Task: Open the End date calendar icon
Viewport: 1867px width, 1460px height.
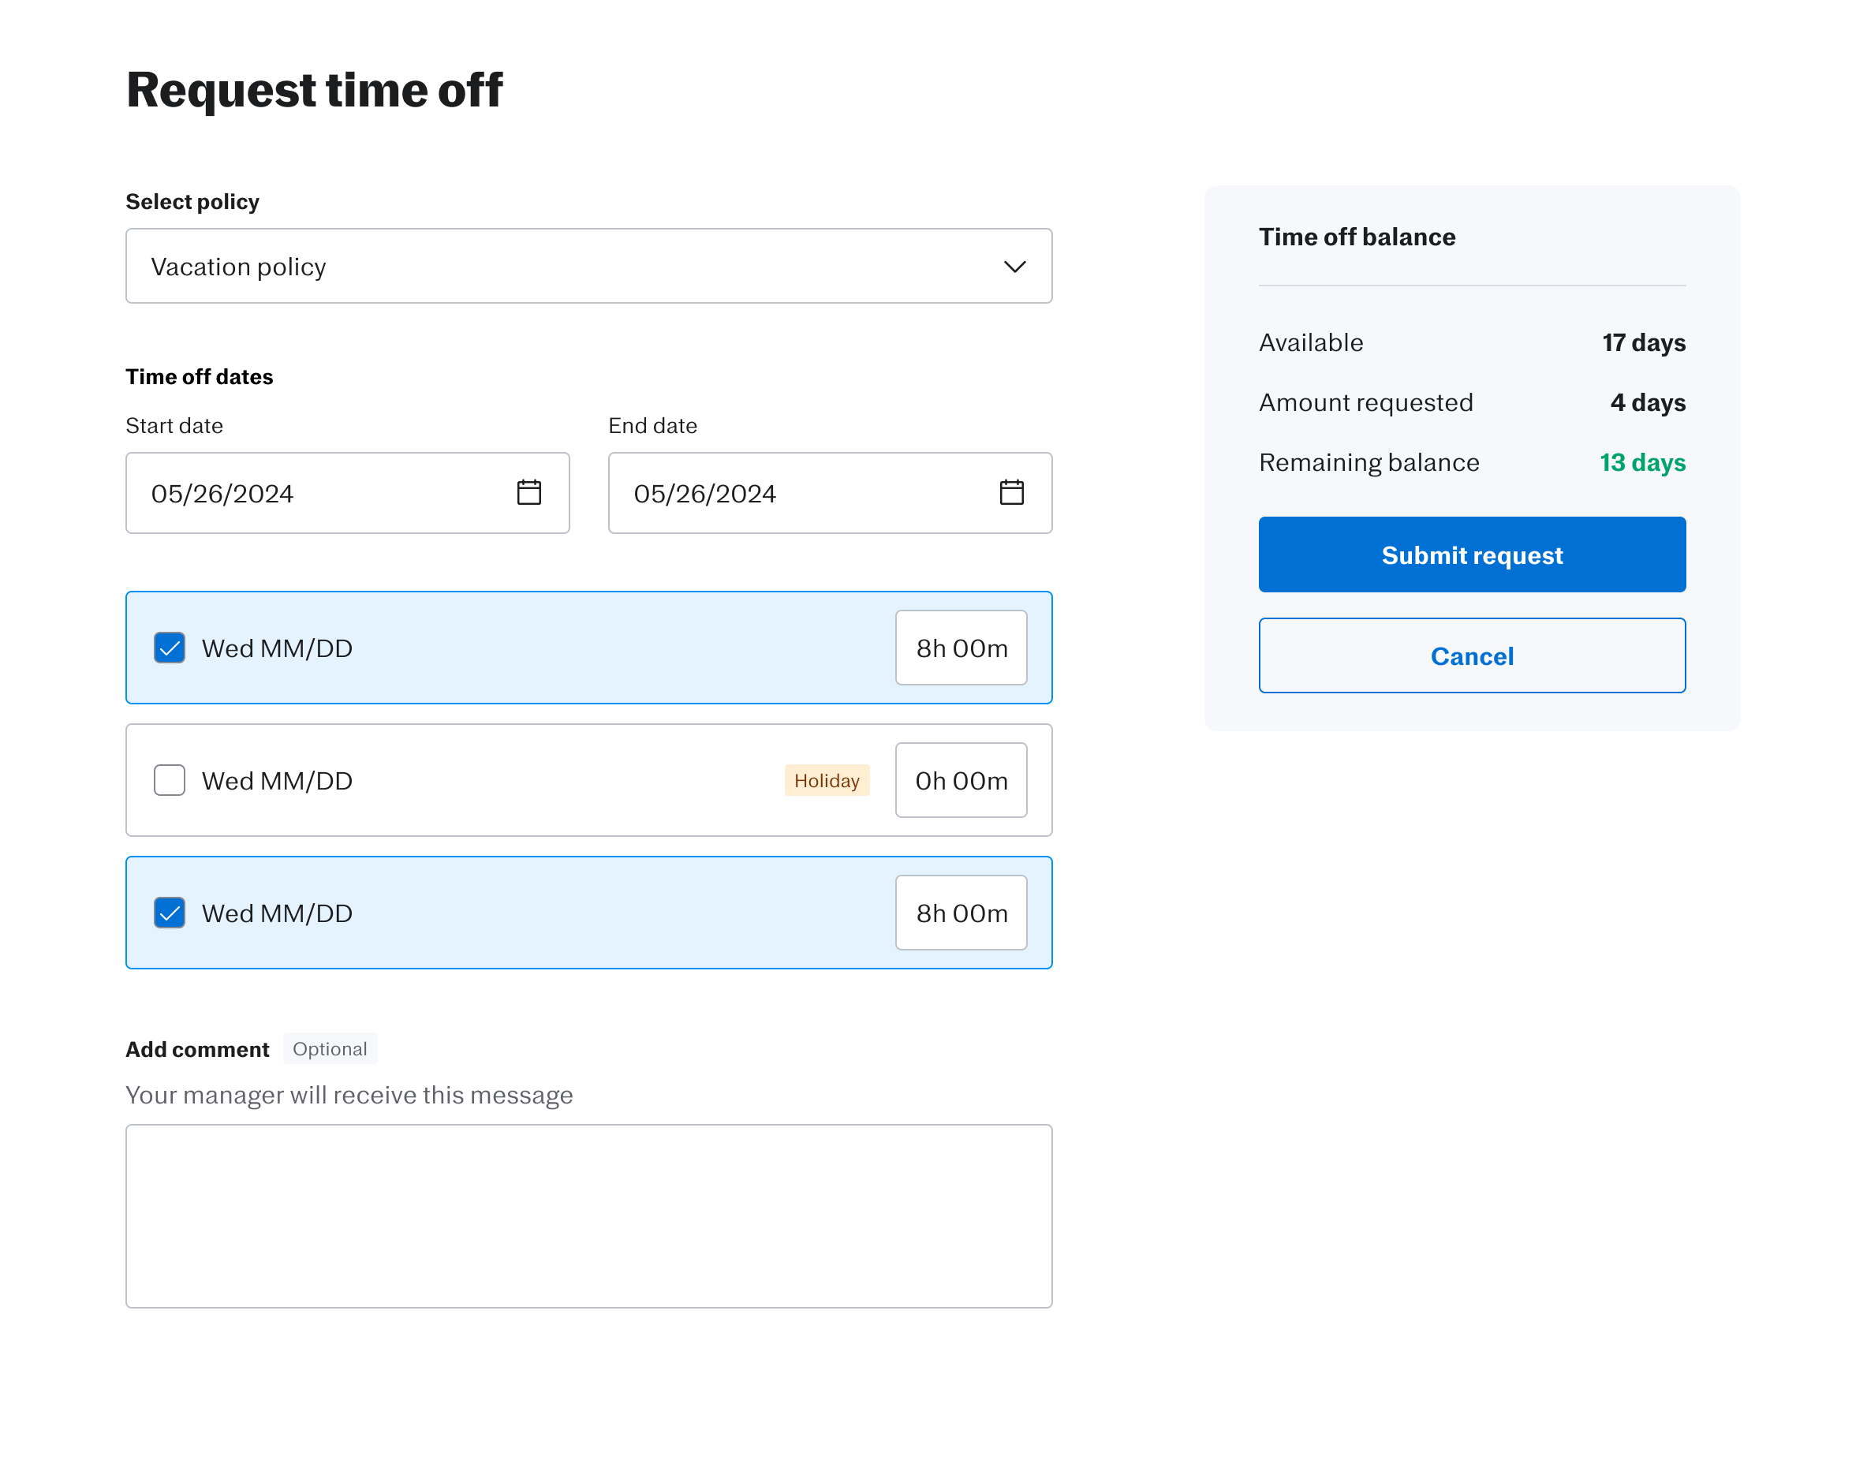Action: click(x=1011, y=492)
